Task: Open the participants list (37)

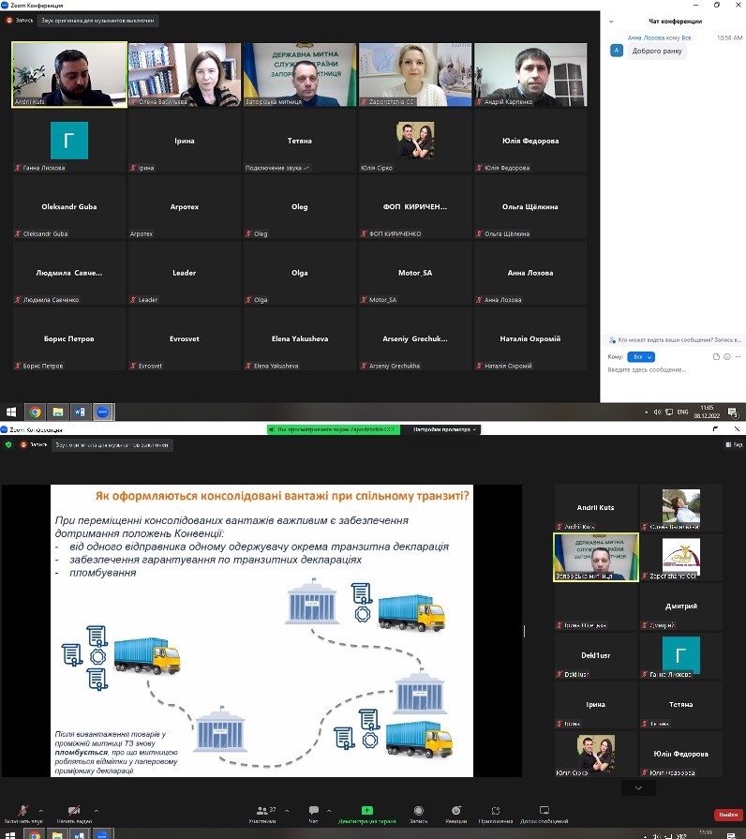Action: 262,811
